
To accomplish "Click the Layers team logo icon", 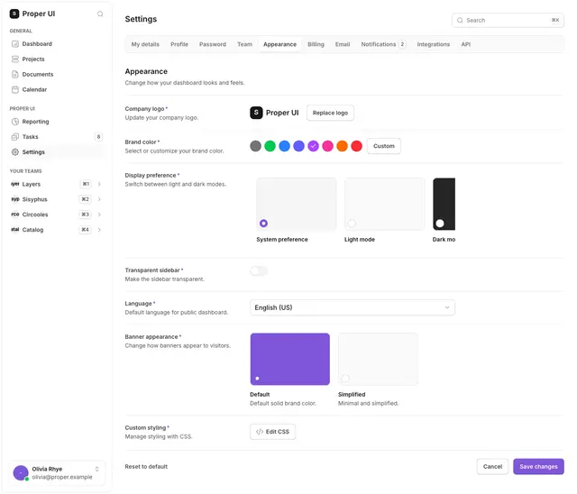I will click(15, 184).
